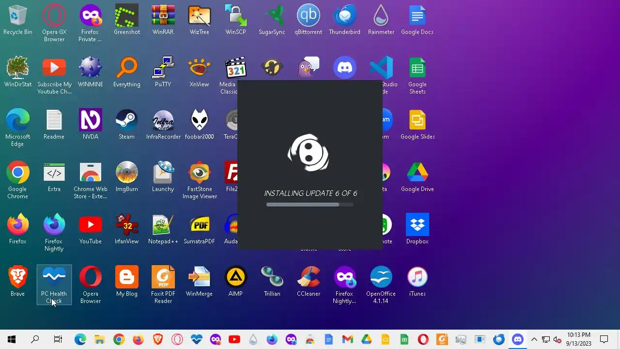620x349 pixels.
Task: Click the iTunes desktop shortcut
Action: (x=417, y=282)
